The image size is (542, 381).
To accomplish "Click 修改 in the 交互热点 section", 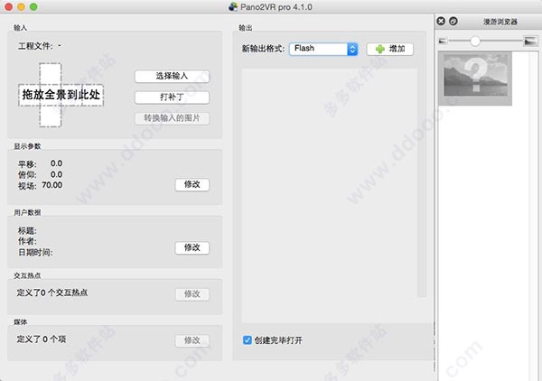I will 192,294.
